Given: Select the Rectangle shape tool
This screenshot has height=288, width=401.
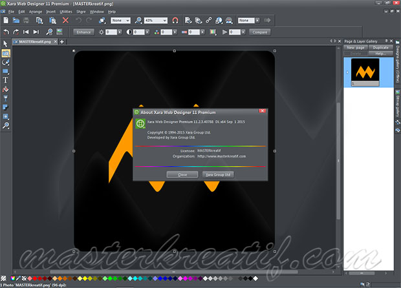Looking at the screenshot, I should (5, 71).
